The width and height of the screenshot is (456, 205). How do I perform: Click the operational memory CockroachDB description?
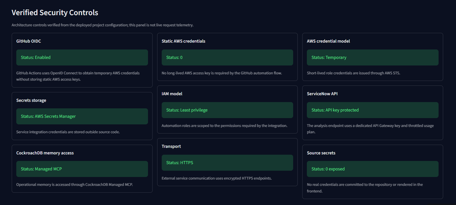[75, 185]
